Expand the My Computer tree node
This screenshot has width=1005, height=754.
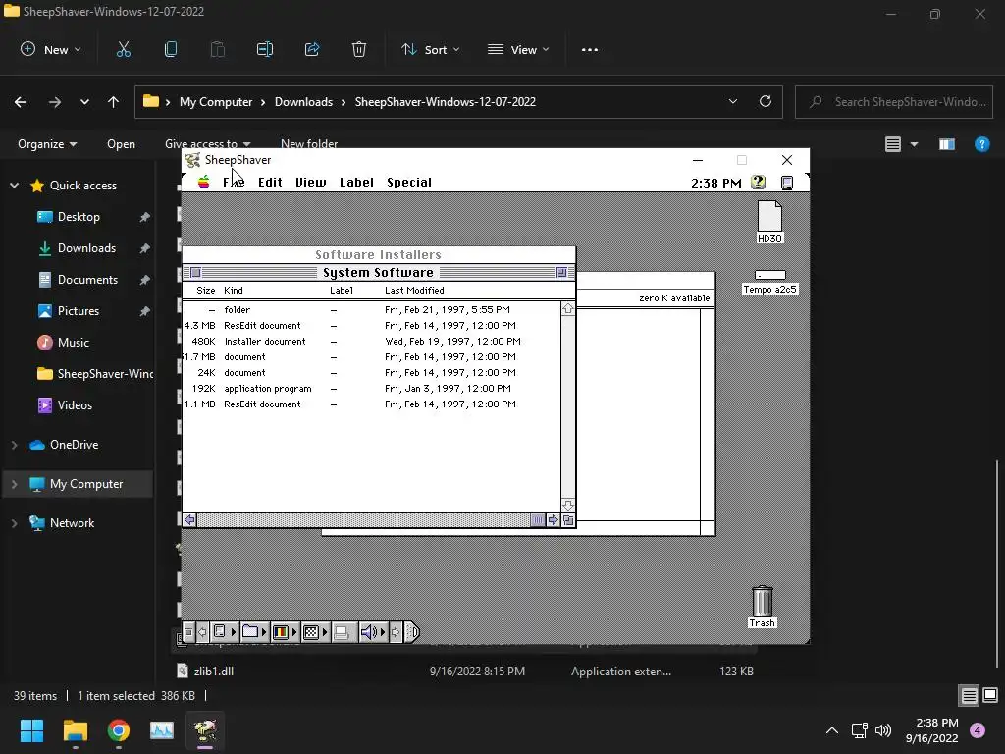[14, 484]
